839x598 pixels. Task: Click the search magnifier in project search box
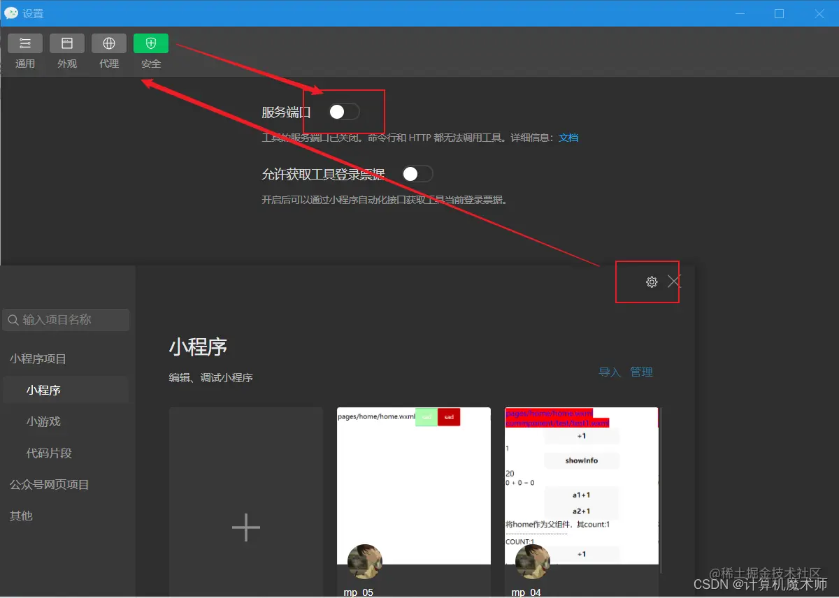(x=13, y=320)
